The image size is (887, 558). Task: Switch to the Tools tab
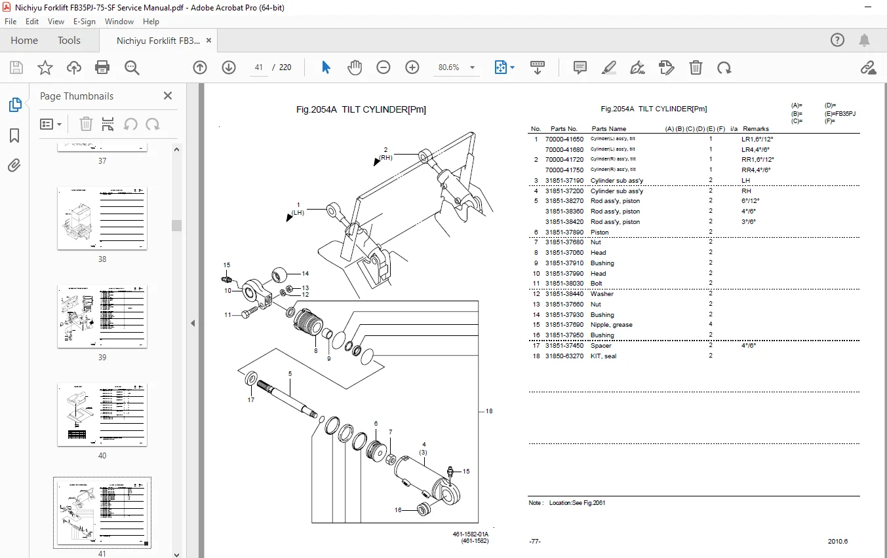coord(69,40)
